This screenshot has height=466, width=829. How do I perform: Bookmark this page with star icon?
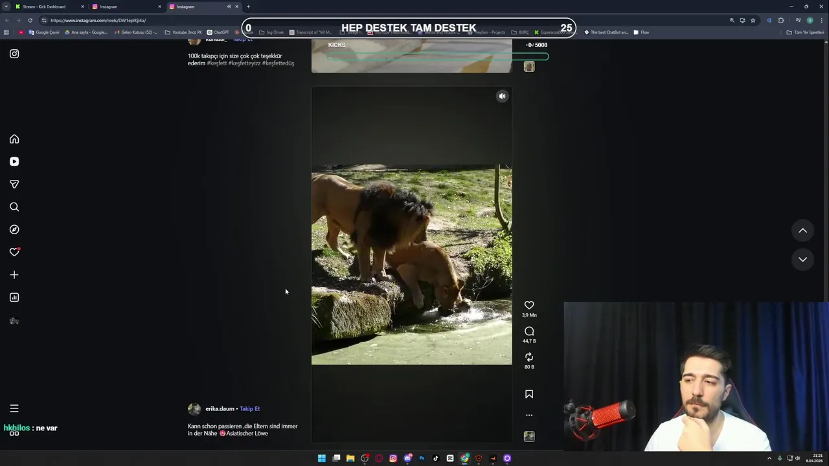[753, 20]
